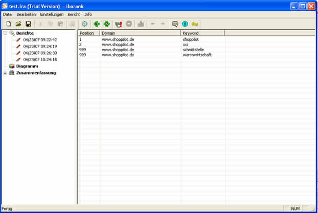Click the toolbar icon with red exclamation mark
This screenshot has height=213, width=318.
click(119, 24)
